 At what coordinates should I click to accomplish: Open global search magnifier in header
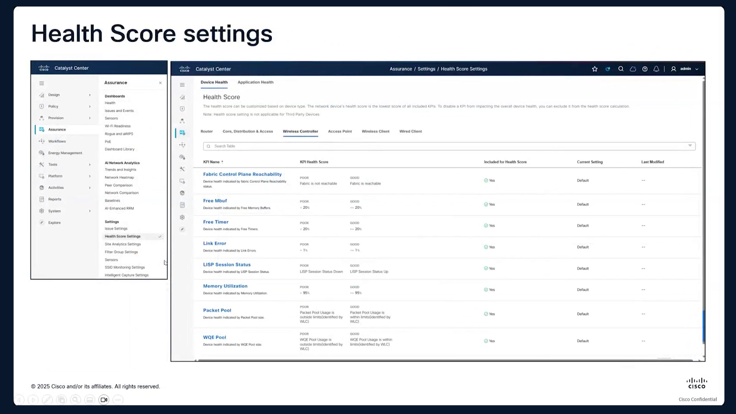(x=621, y=69)
